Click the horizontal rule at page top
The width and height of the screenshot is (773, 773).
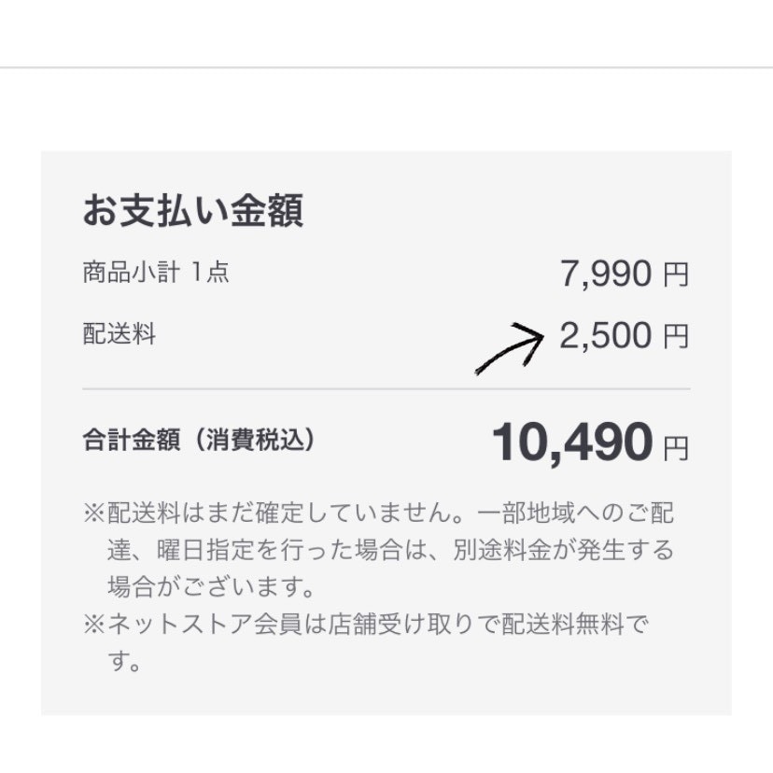(x=386, y=67)
